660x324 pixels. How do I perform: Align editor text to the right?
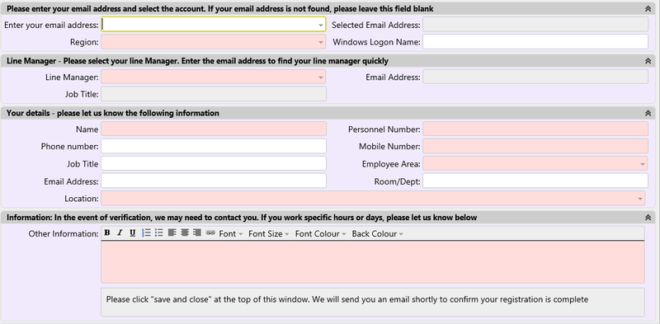(197, 233)
